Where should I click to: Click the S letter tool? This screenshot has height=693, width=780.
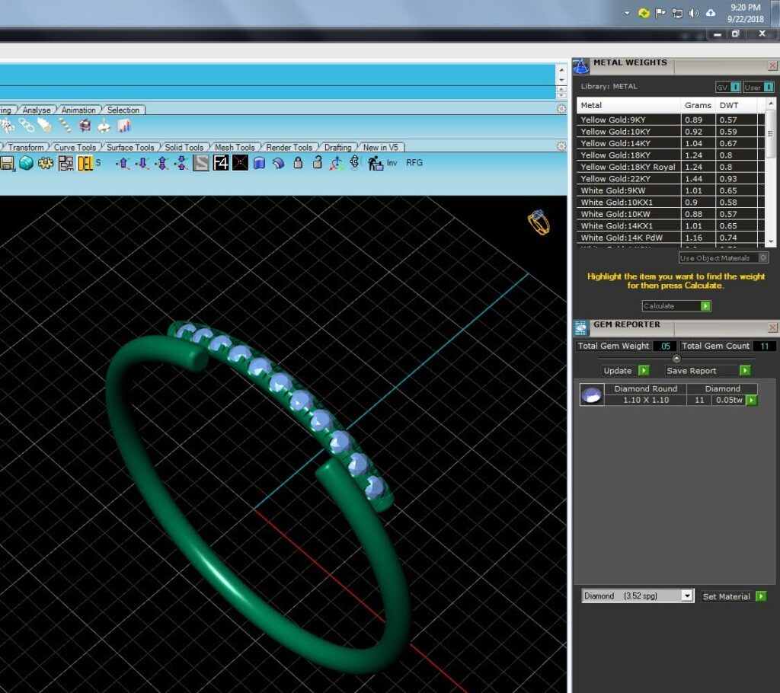point(98,163)
